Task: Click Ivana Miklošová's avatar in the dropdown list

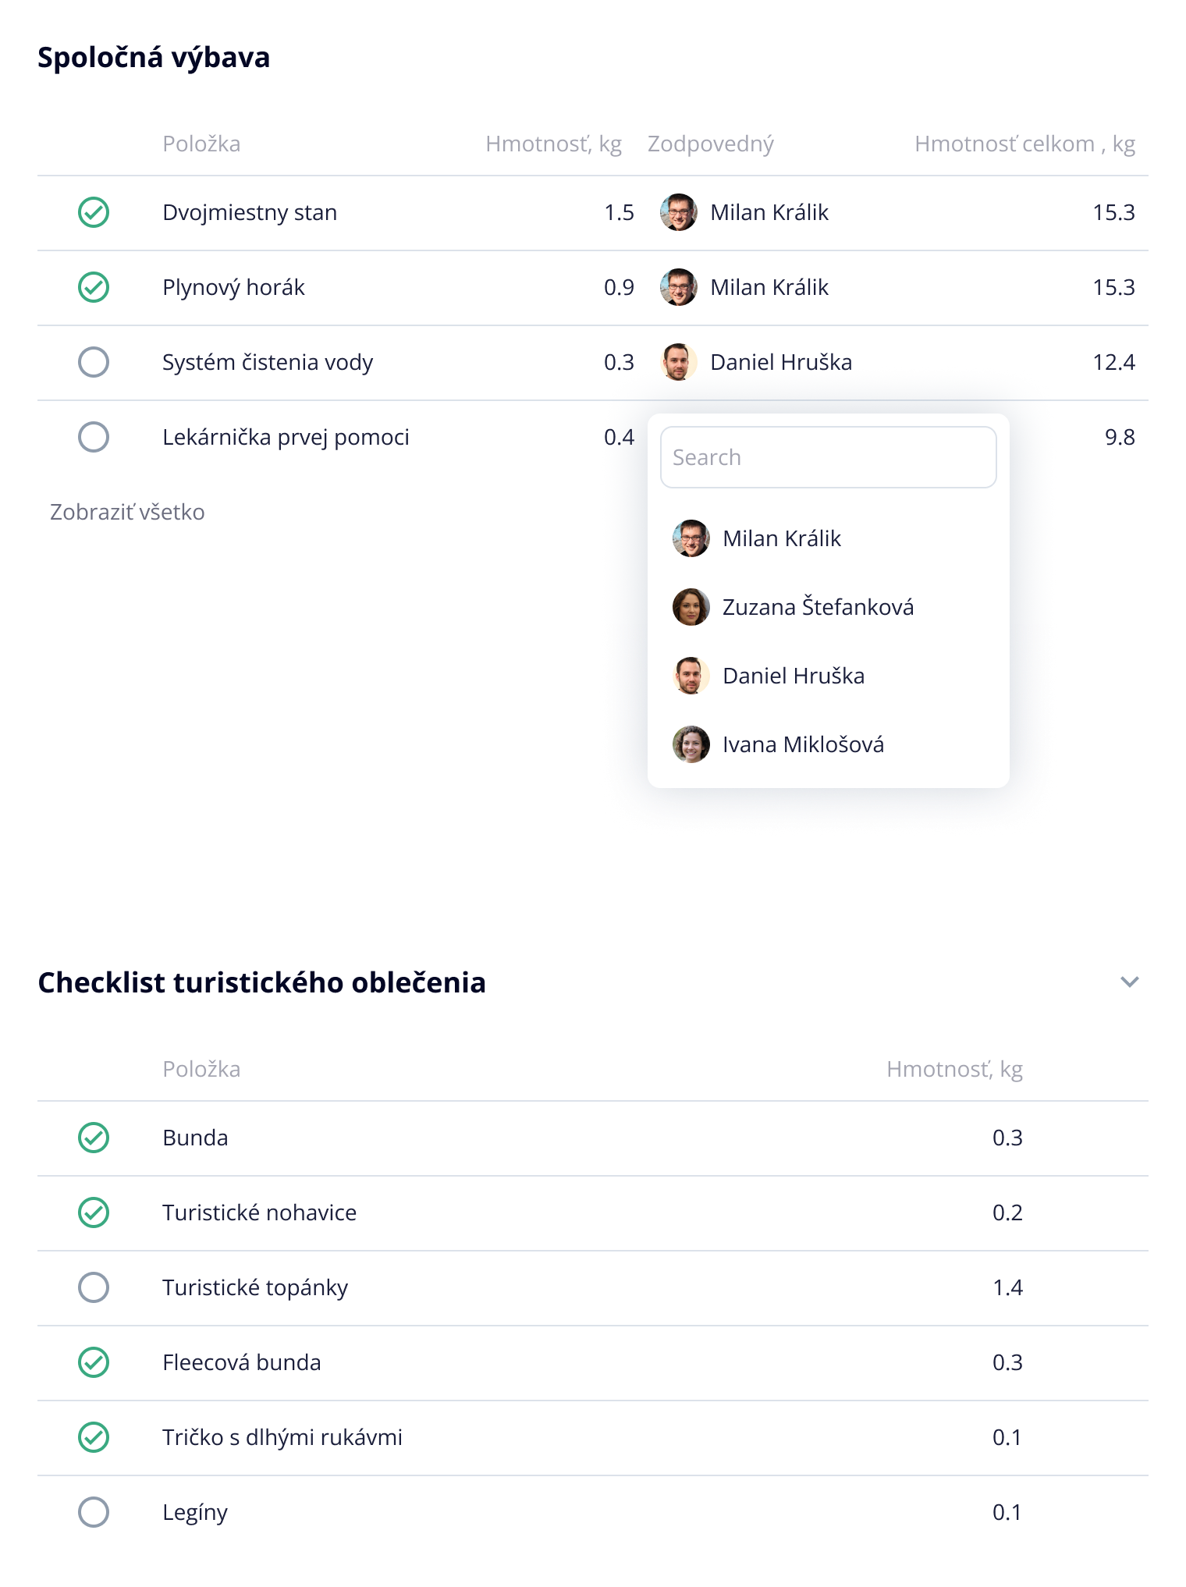Action: point(691,744)
